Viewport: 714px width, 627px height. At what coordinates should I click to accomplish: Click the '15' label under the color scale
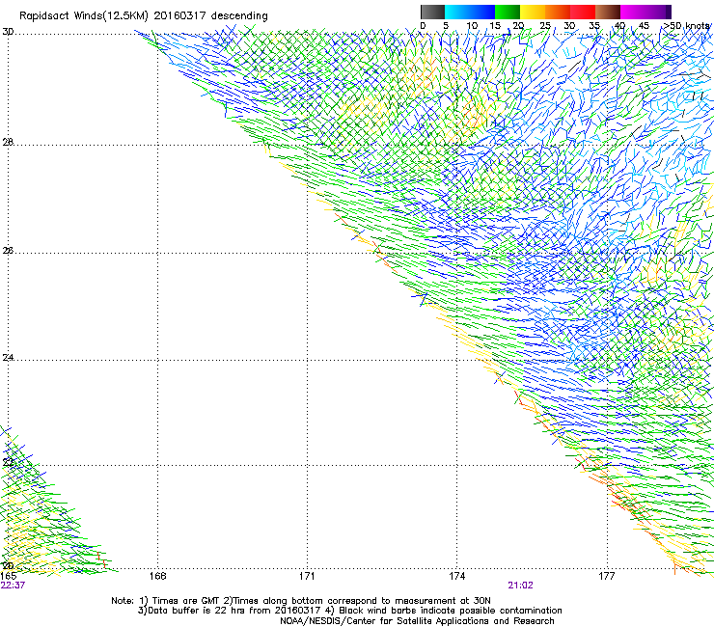tap(495, 26)
